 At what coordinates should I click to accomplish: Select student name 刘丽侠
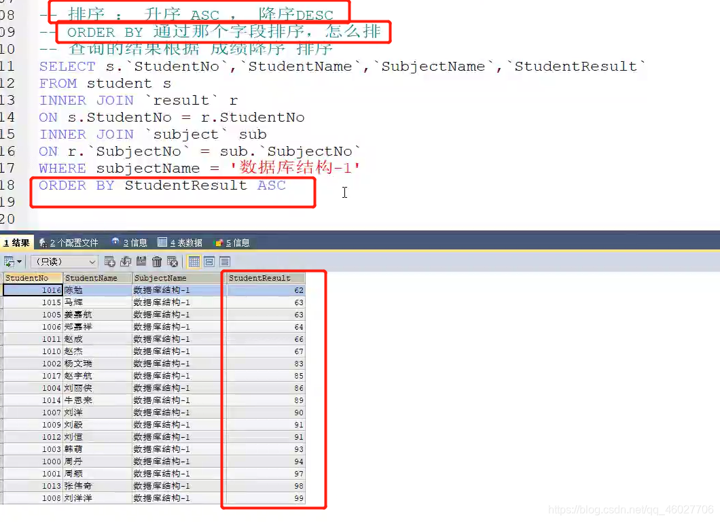(97, 388)
